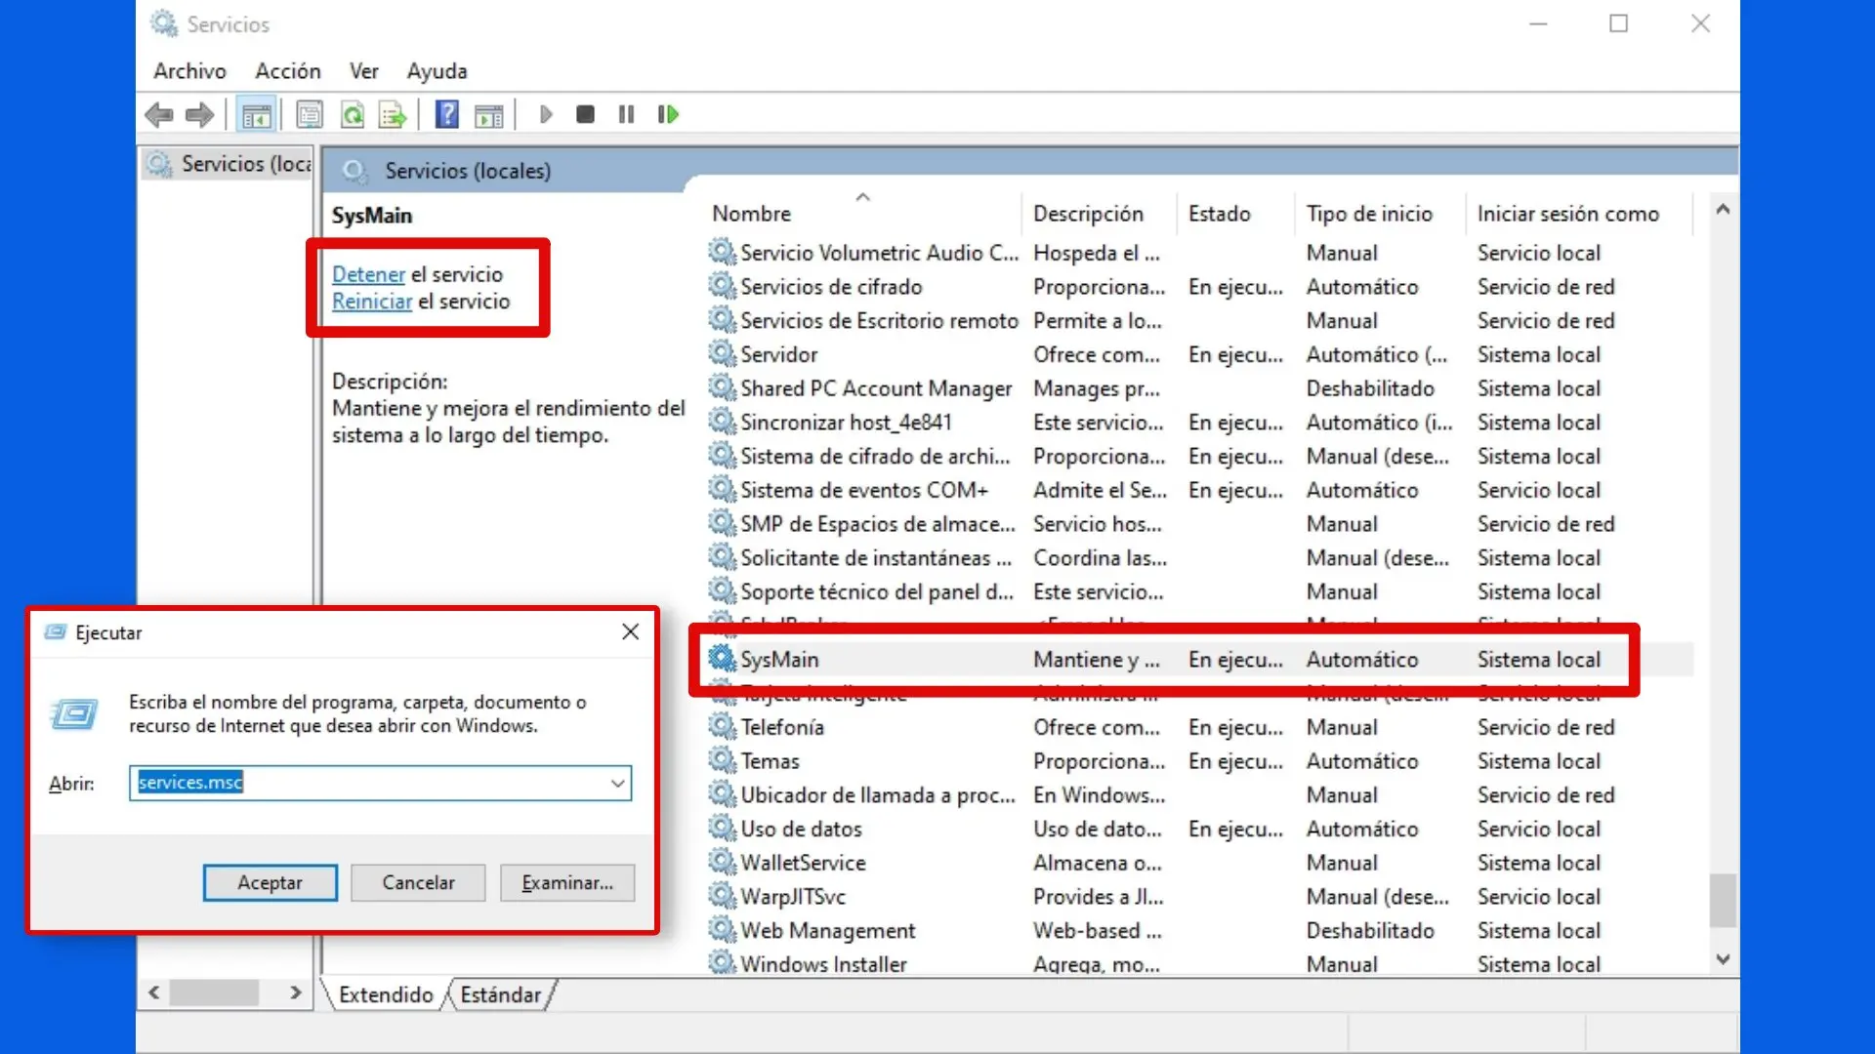Expand the Abrir combo box dropdown
The image size is (1875, 1054).
tap(617, 784)
